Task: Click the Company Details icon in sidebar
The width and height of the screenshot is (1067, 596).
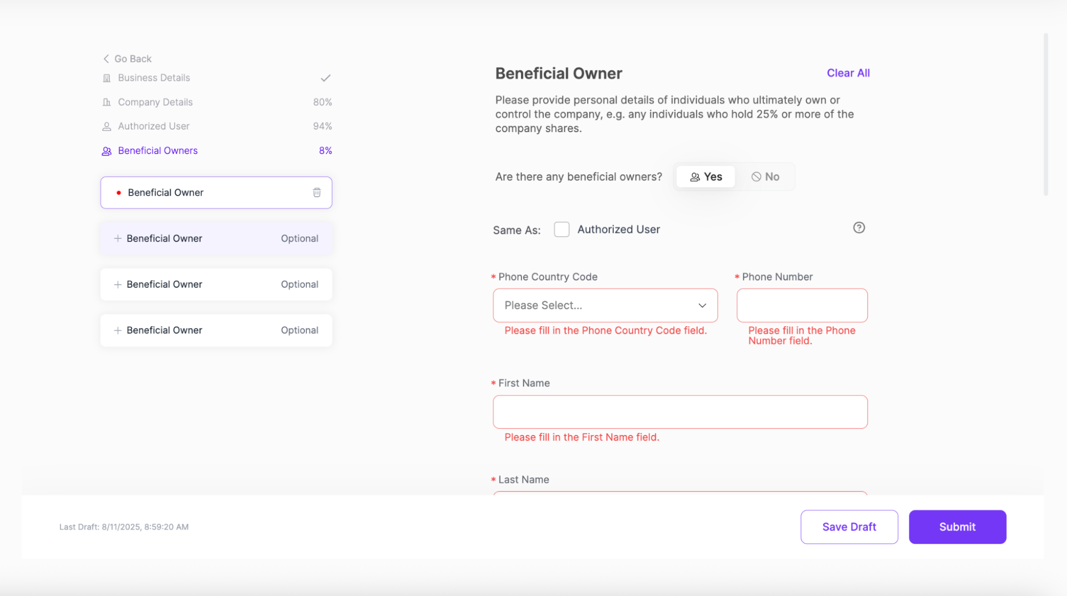Action: click(x=106, y=102)
